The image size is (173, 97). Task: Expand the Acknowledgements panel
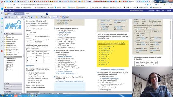[13, 86]
